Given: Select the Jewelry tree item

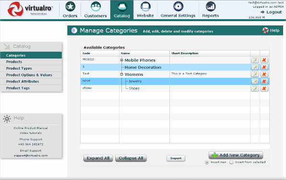Looking at the screenshot, I should (135, 81).
